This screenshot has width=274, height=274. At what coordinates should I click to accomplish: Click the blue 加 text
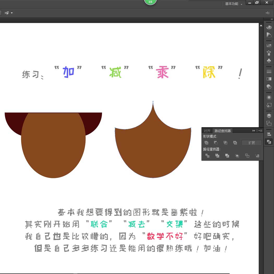click(x=68, y=72)
